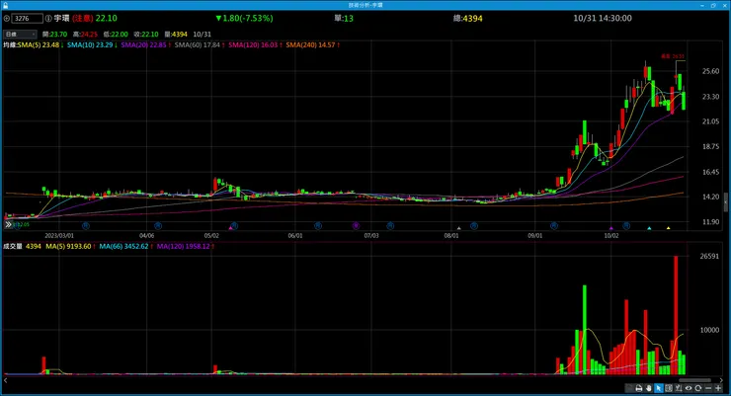The image size is (731, 396).
Task: Click the cyan triangle marker on date axis
Action: 649,228
